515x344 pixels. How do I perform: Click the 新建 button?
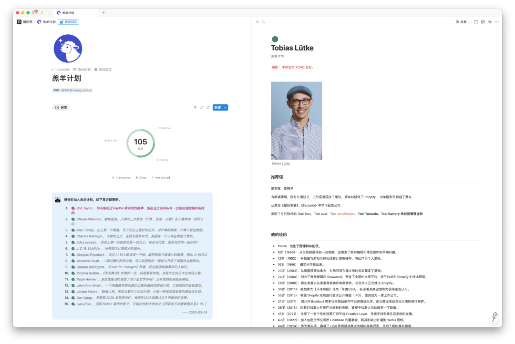(x=217, y=108)
